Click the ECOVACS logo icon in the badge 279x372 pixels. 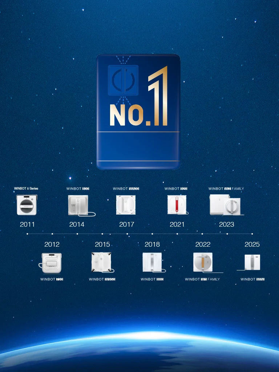pos(123,80)
